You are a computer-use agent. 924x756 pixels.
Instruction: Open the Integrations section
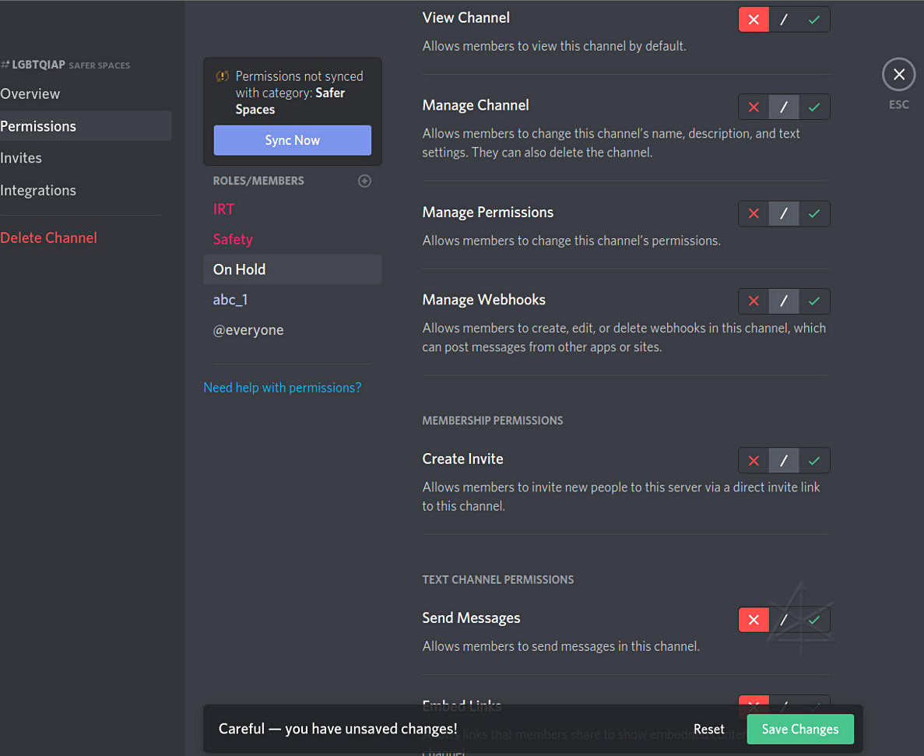tap(38, 190)
